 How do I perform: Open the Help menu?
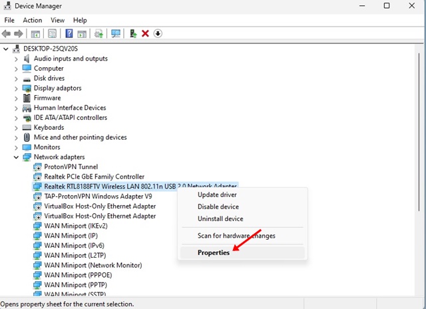click(x=80, y=21)
